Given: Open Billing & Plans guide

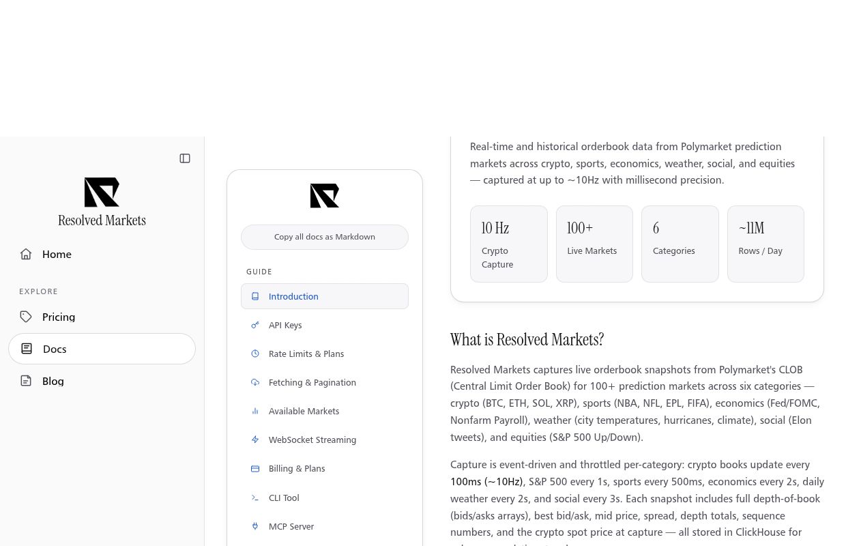Looking at the screenshot, I should (x=325, y=469).
